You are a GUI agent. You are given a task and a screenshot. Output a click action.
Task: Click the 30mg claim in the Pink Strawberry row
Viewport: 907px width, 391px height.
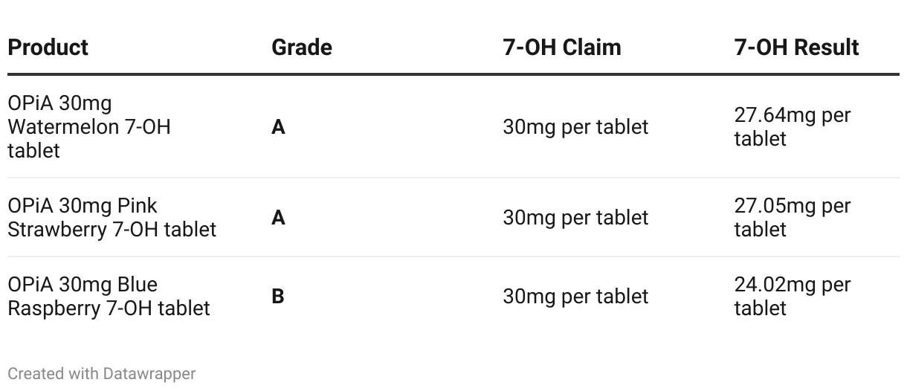[x=576, y=218]
